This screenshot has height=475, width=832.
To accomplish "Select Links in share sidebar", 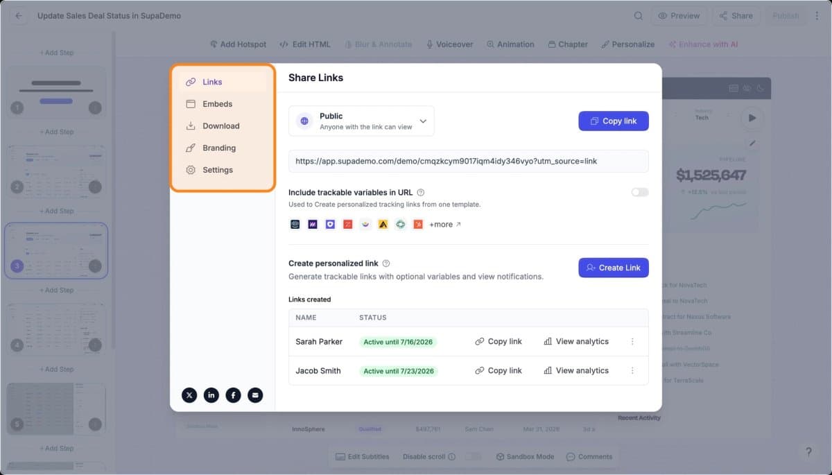I will click(222, 82).
